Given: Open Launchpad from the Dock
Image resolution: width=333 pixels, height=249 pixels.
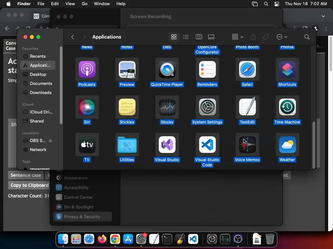Looking at the screenshot, I should coord(76,239).
